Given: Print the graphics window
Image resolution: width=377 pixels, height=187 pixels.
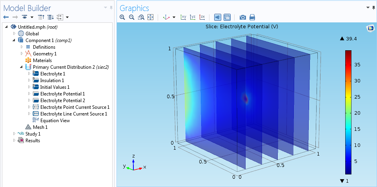Looking at the screenshot, I should pos(252,17).
